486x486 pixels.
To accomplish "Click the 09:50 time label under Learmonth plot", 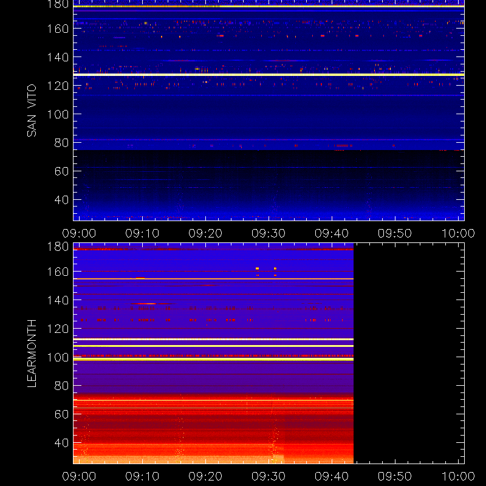I will coord(395,476).
